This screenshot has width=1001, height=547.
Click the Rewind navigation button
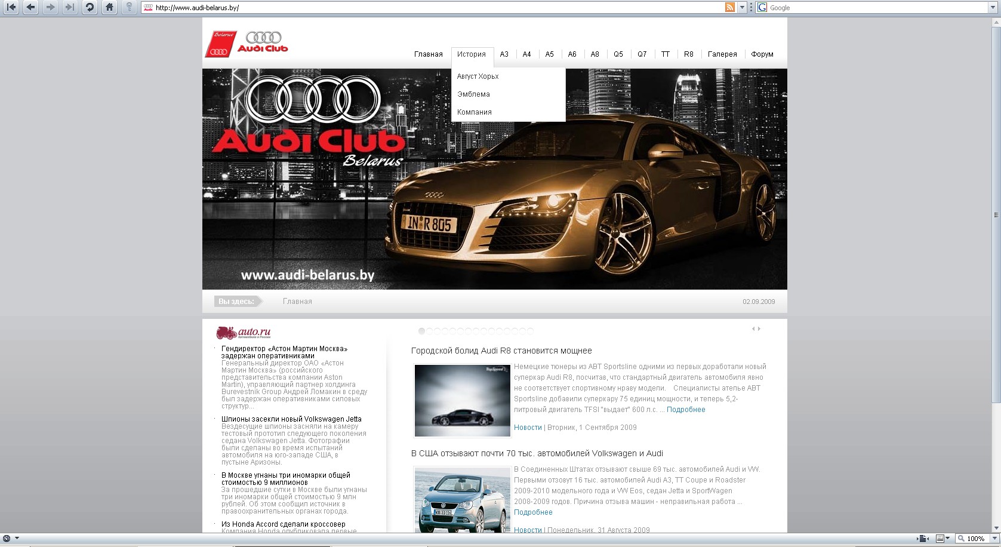tap(11, 7)
